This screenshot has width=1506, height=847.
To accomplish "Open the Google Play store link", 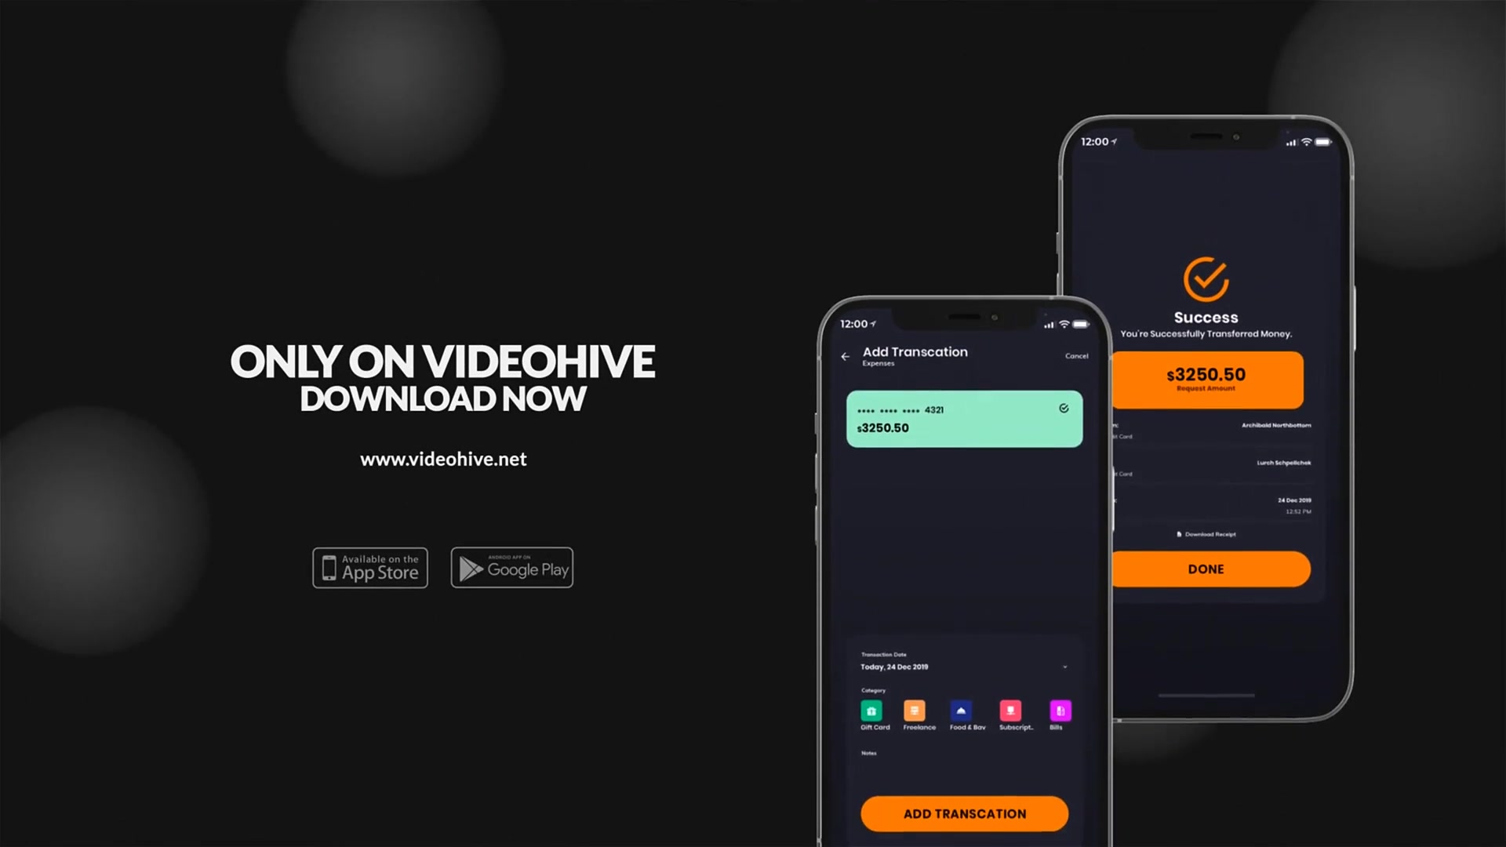I will (512, 568).
